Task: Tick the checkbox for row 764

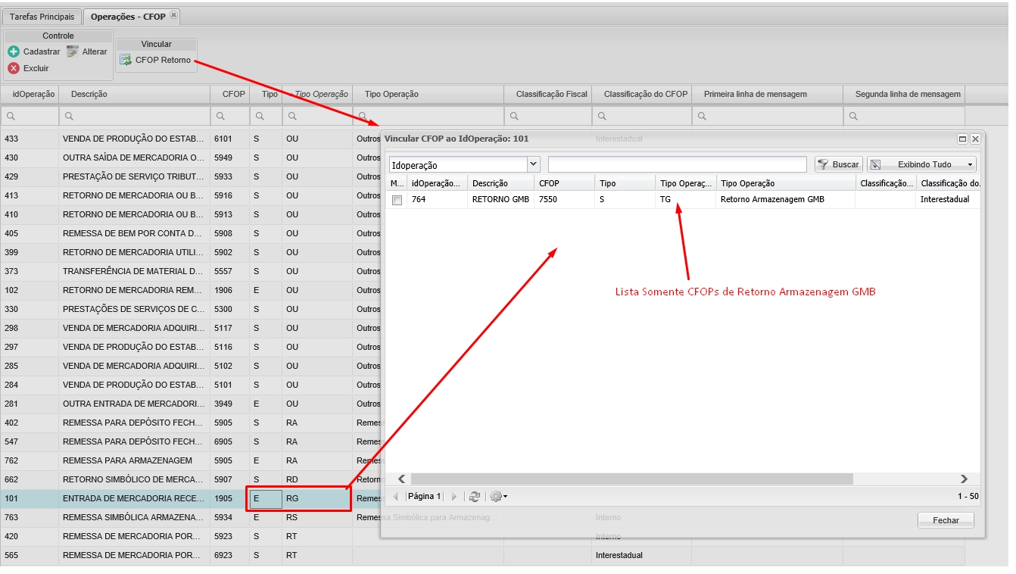Action: [x=397, y=200]
